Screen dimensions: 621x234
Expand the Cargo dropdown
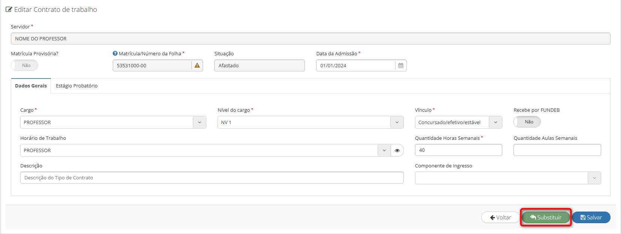(199, 122)
